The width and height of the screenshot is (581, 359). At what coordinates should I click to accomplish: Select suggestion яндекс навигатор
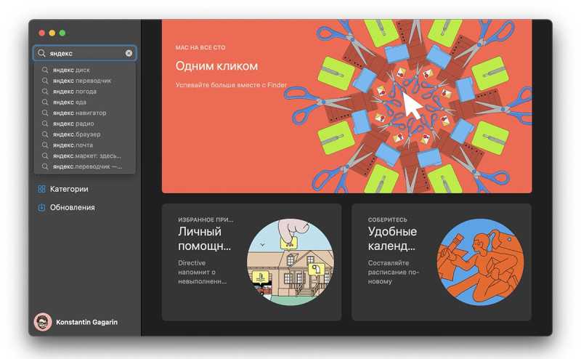pos(84,113)
